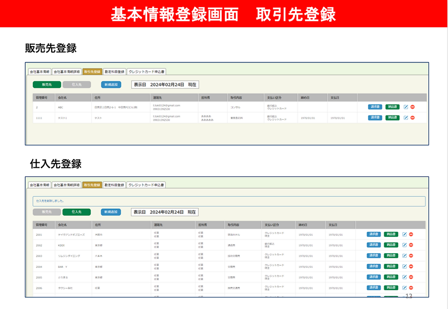Click 請求書 button for テスト1 row
This screenshot has width=448, height=309.
pyautogui.click(x=375, y=117)
